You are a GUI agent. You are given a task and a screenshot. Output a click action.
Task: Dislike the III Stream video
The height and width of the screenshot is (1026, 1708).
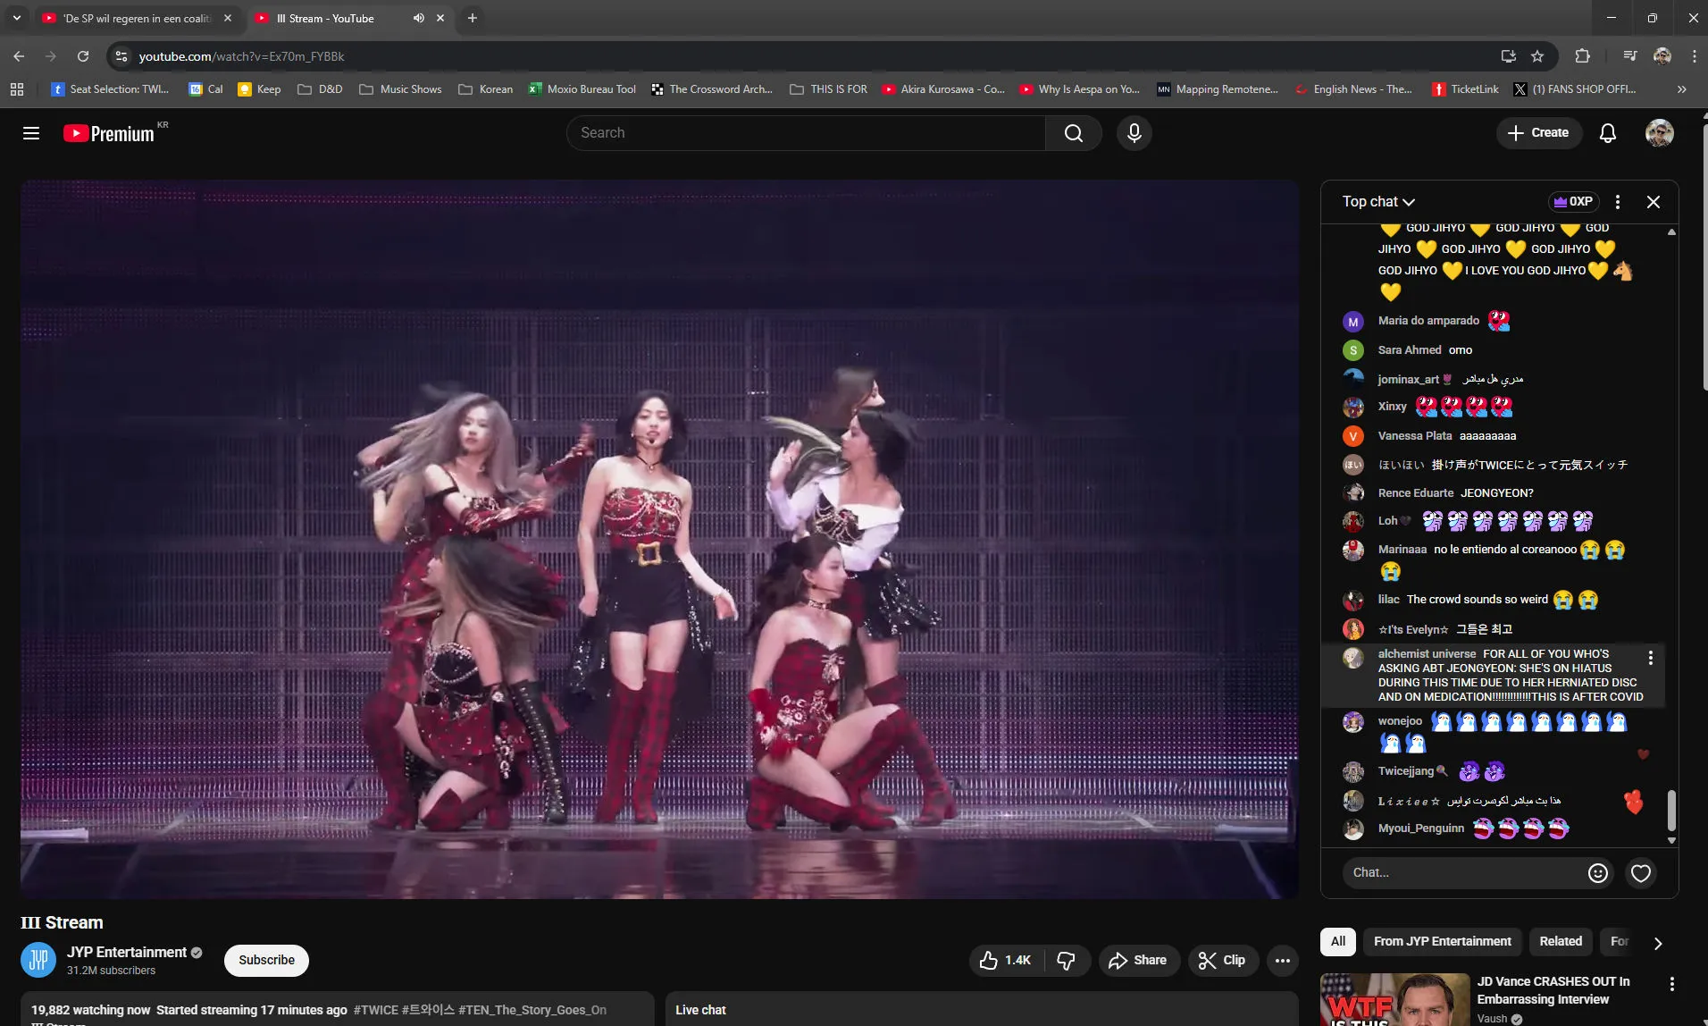click(1067, 961)
